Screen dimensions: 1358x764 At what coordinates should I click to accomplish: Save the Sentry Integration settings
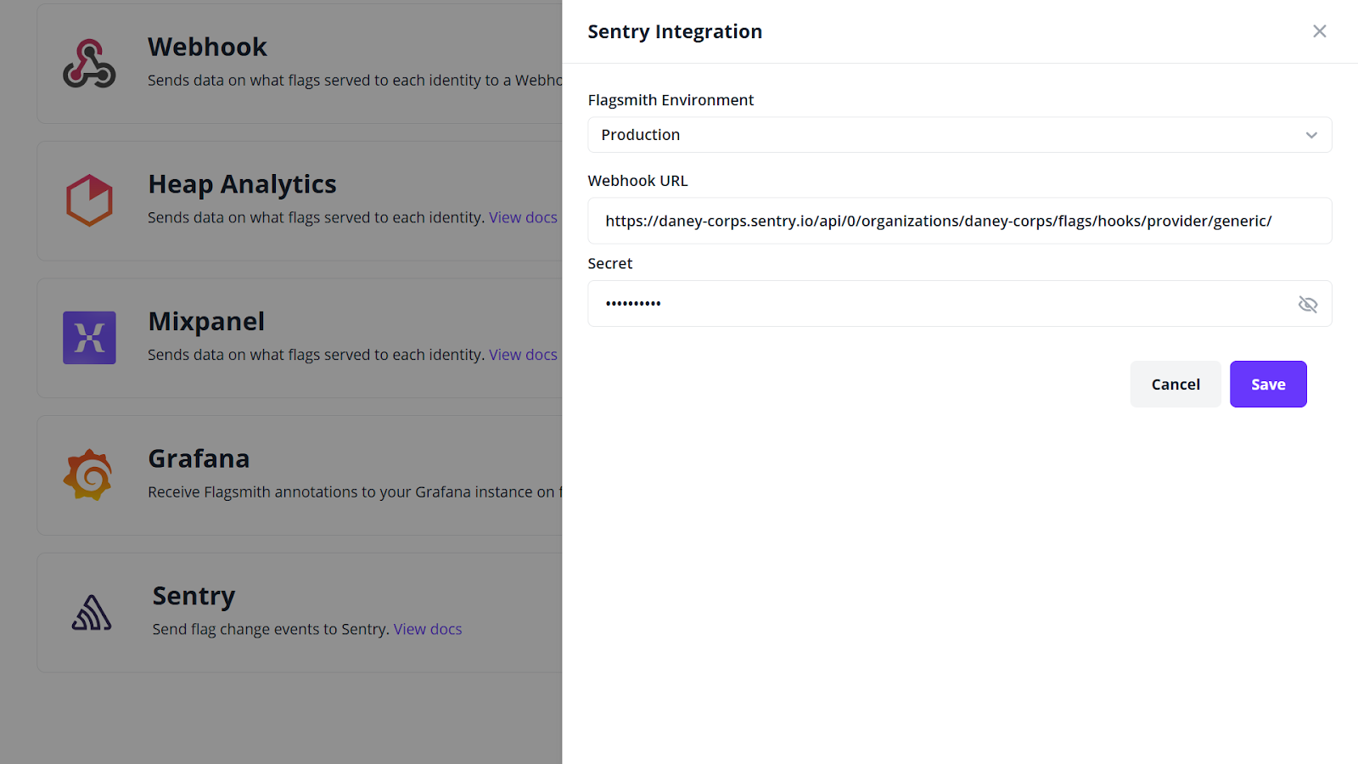(1267, 384)
